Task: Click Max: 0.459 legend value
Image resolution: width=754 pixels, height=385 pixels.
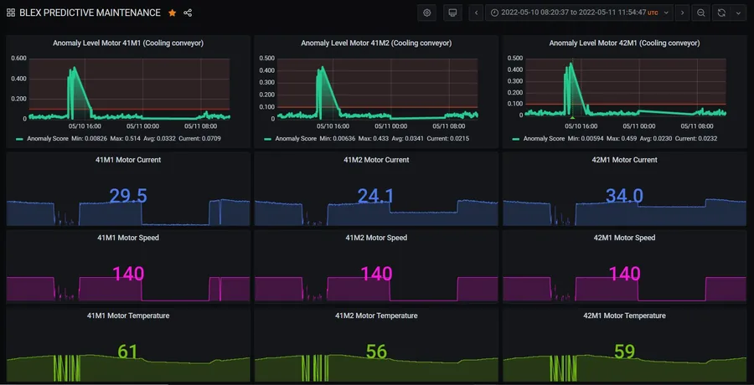Action: [621, 138]
